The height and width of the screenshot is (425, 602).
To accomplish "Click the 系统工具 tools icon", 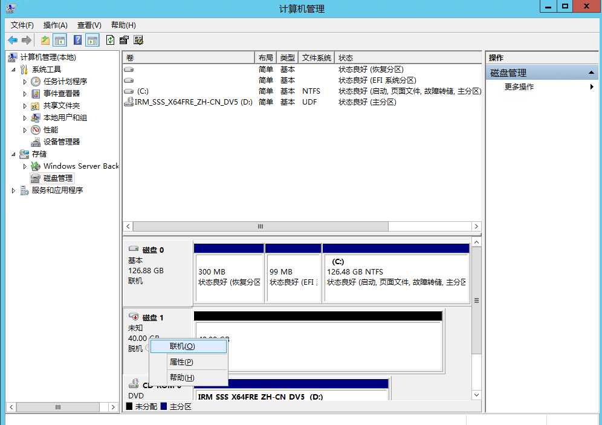I will pos(24,70).
